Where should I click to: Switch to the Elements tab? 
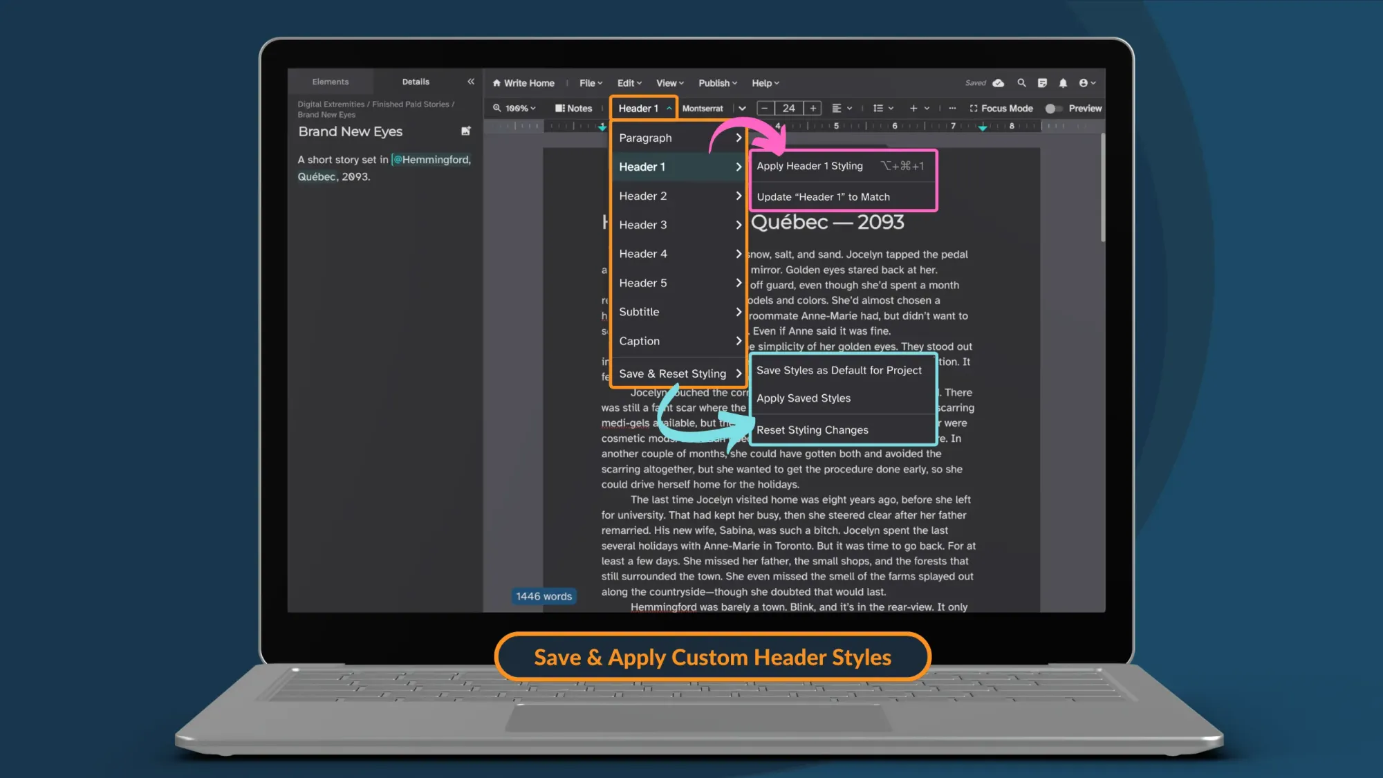(331, 81)
